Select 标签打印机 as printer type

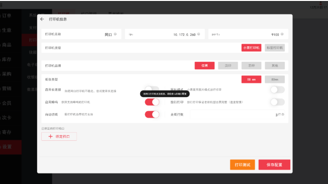pyautogui.click(x=275, y=48)
